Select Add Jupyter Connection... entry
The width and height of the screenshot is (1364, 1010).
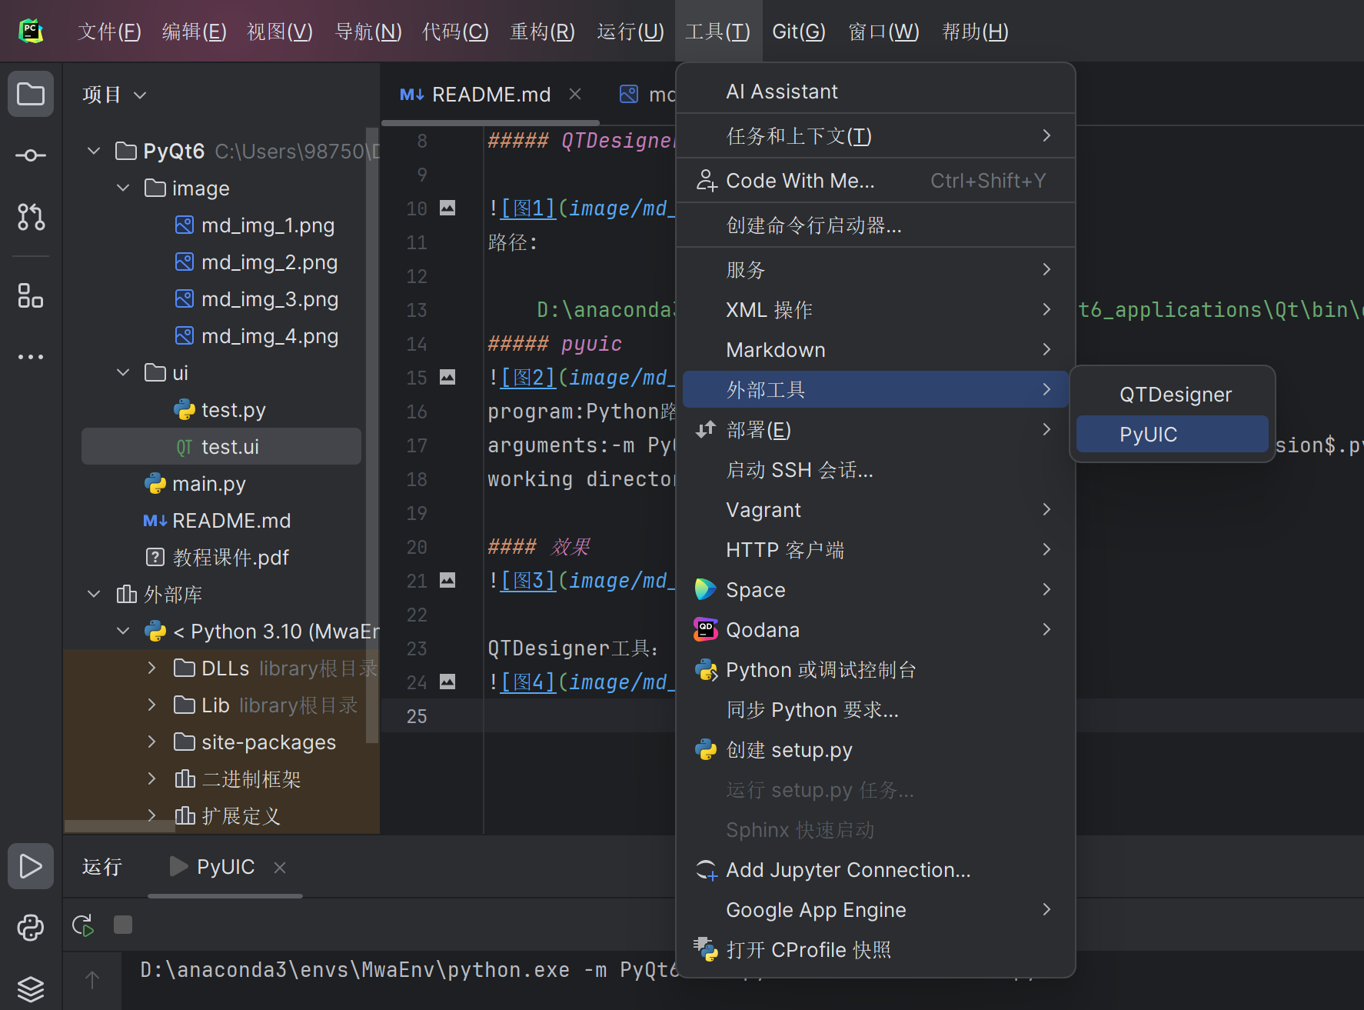coord(875,870)
